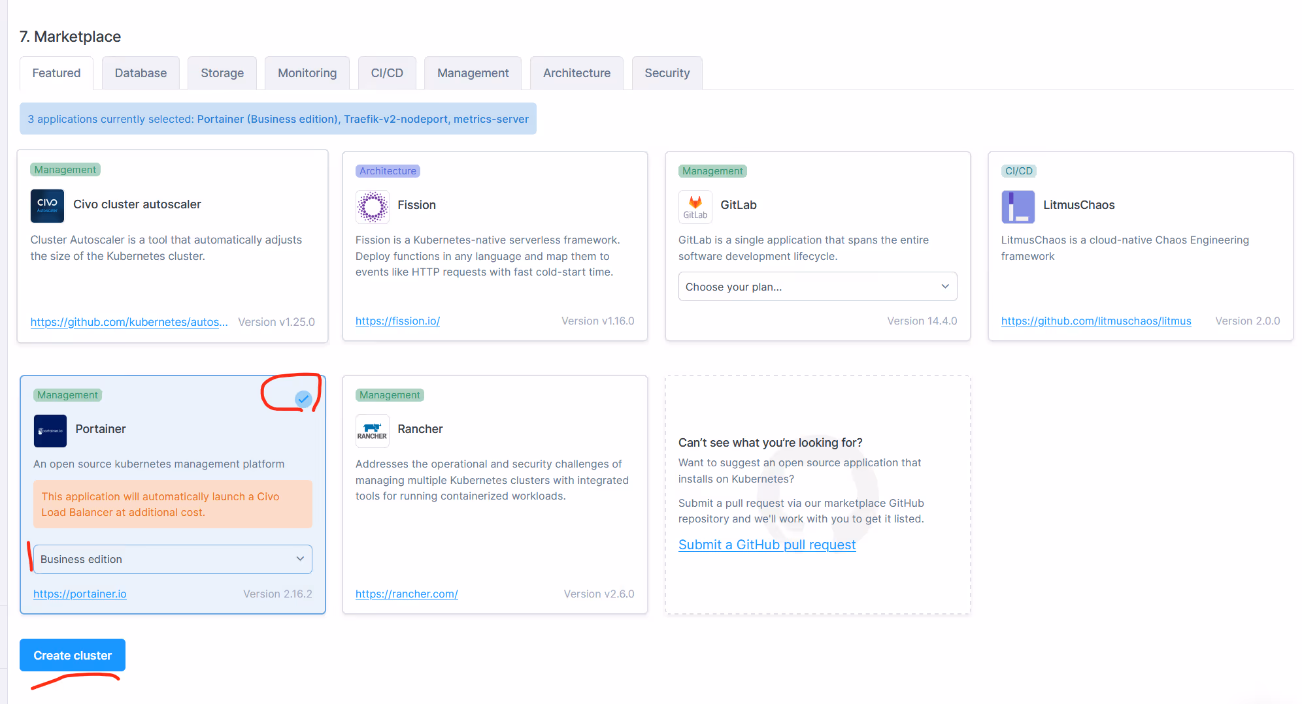Click the Fission logo icon

point(373,206)
